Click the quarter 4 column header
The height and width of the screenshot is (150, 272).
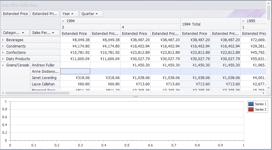150,27
